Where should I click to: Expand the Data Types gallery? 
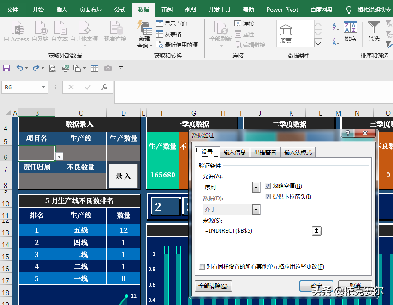point(318,43)
